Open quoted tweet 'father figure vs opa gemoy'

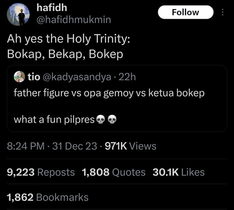109,93
